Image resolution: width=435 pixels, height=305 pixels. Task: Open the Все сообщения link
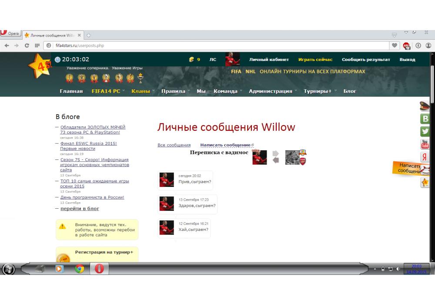click(x=174, y=145)
